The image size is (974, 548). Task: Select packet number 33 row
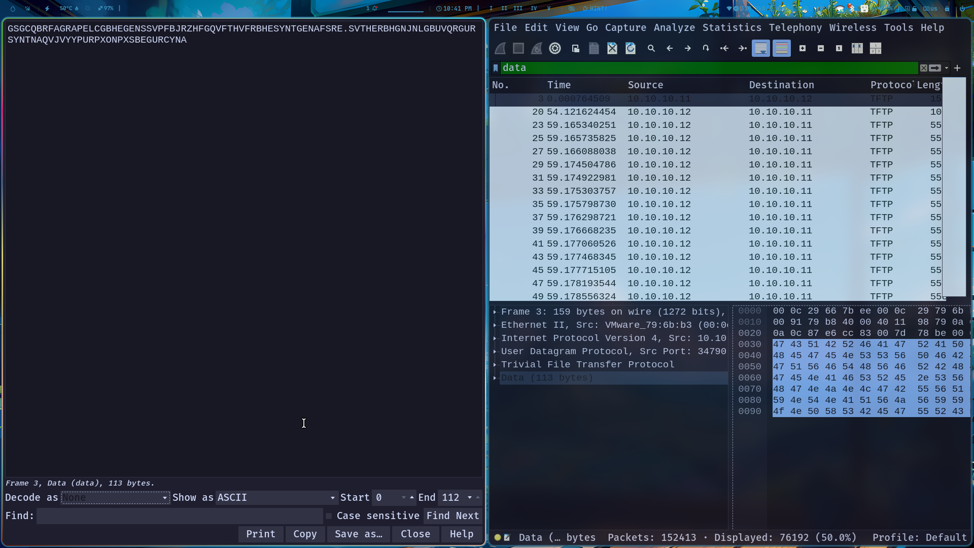coord(715,191)
